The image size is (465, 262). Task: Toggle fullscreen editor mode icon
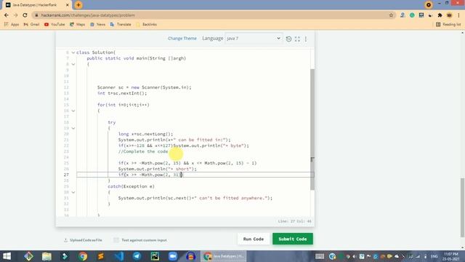tap(297, 39)
